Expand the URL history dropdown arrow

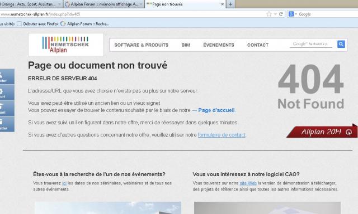275,14
